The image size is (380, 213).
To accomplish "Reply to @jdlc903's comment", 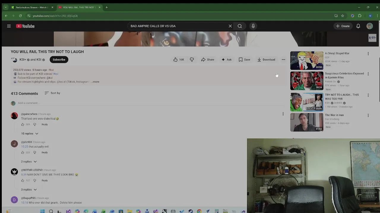I will coord(45,152).
